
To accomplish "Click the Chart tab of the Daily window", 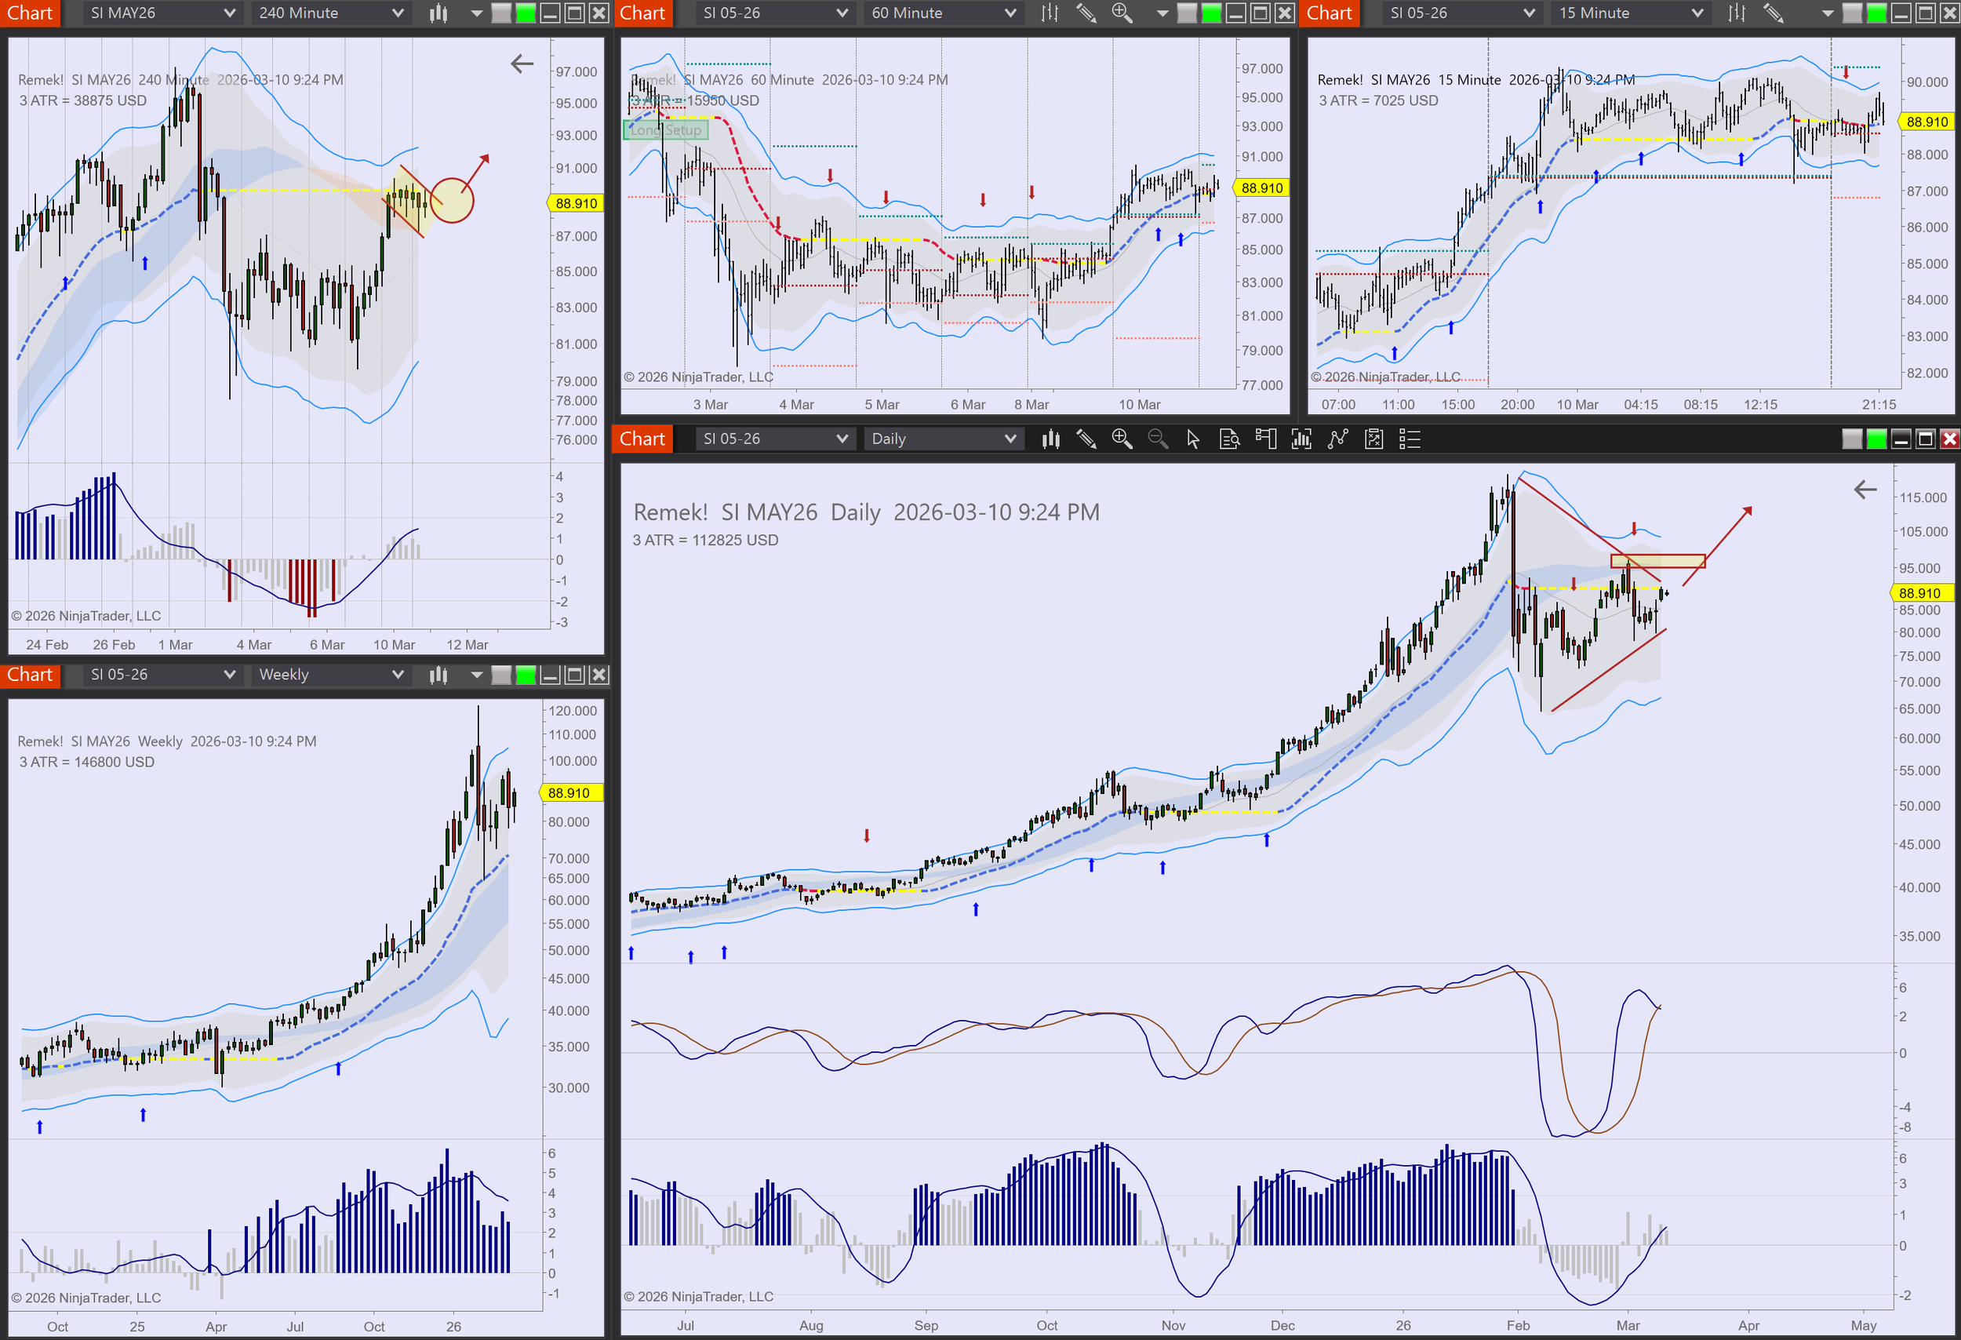I will coord(642,439).
